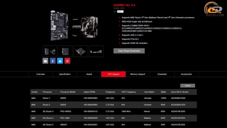Select the CPU Support tab

113,74
